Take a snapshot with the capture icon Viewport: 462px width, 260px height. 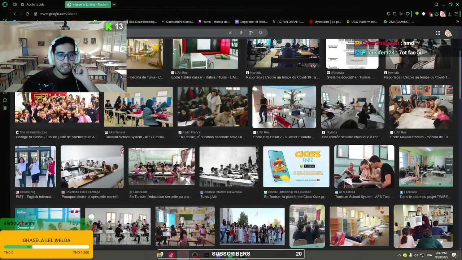point(395,14)
